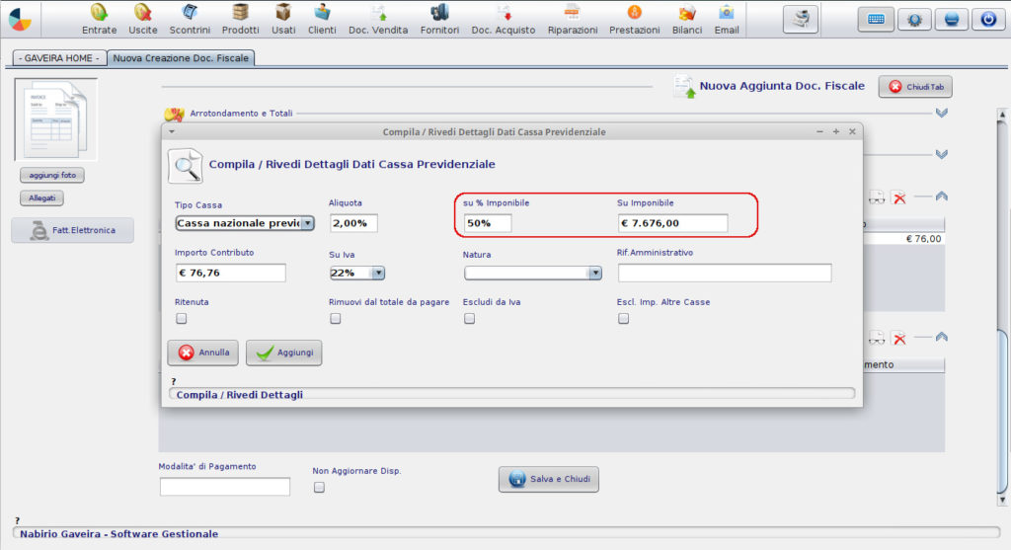Click the aggiungi foto button
Viewport: 1011px width, 550px height.
[52, 175]
